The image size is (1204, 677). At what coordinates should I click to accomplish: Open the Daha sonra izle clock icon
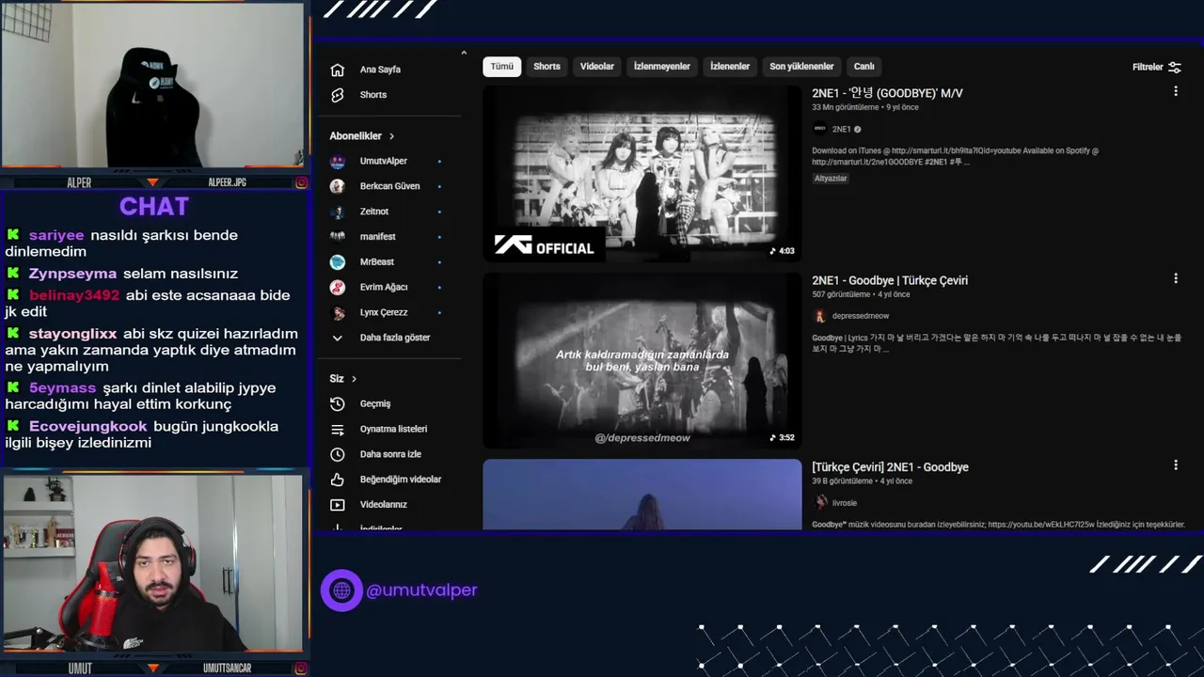point(338,454)
